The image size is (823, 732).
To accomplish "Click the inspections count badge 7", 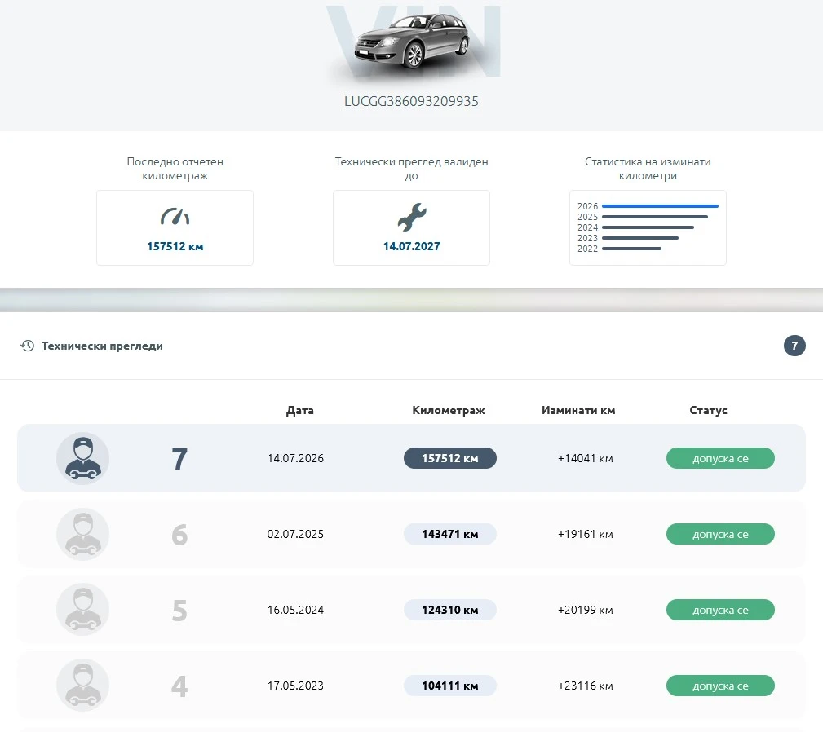I will 794,346.
